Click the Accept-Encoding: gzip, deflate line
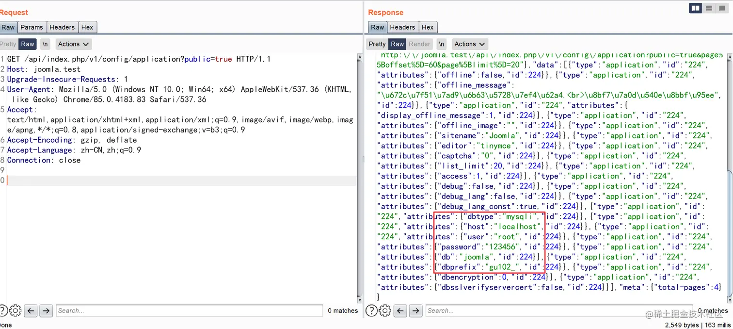The height and width of the screenshot is (329, 733). (72, 140)
